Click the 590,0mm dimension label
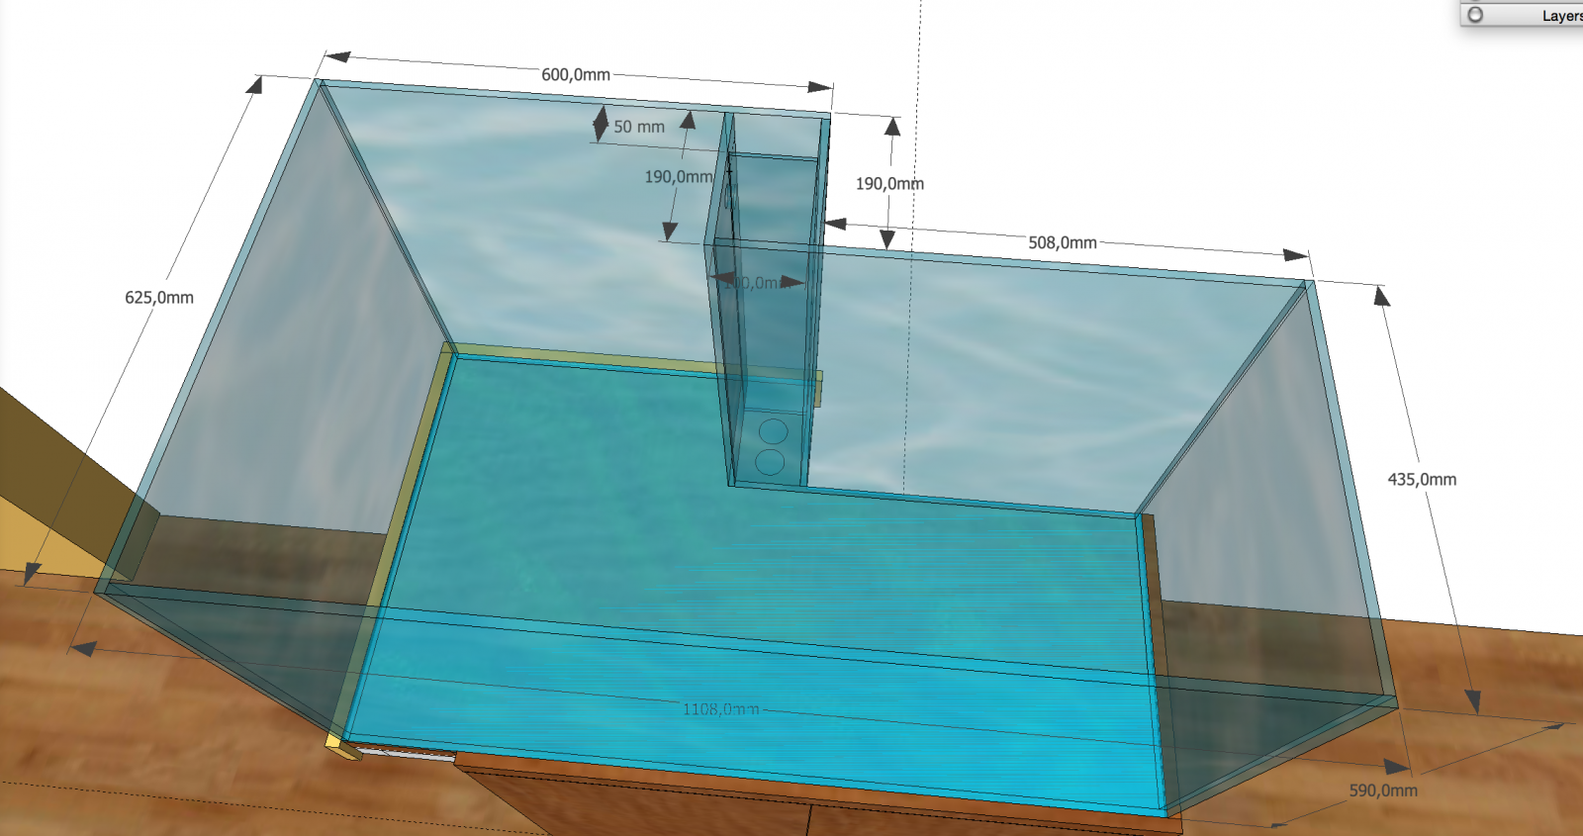The height and width of the screenshot is (836, 1583). pos(1382,790)
